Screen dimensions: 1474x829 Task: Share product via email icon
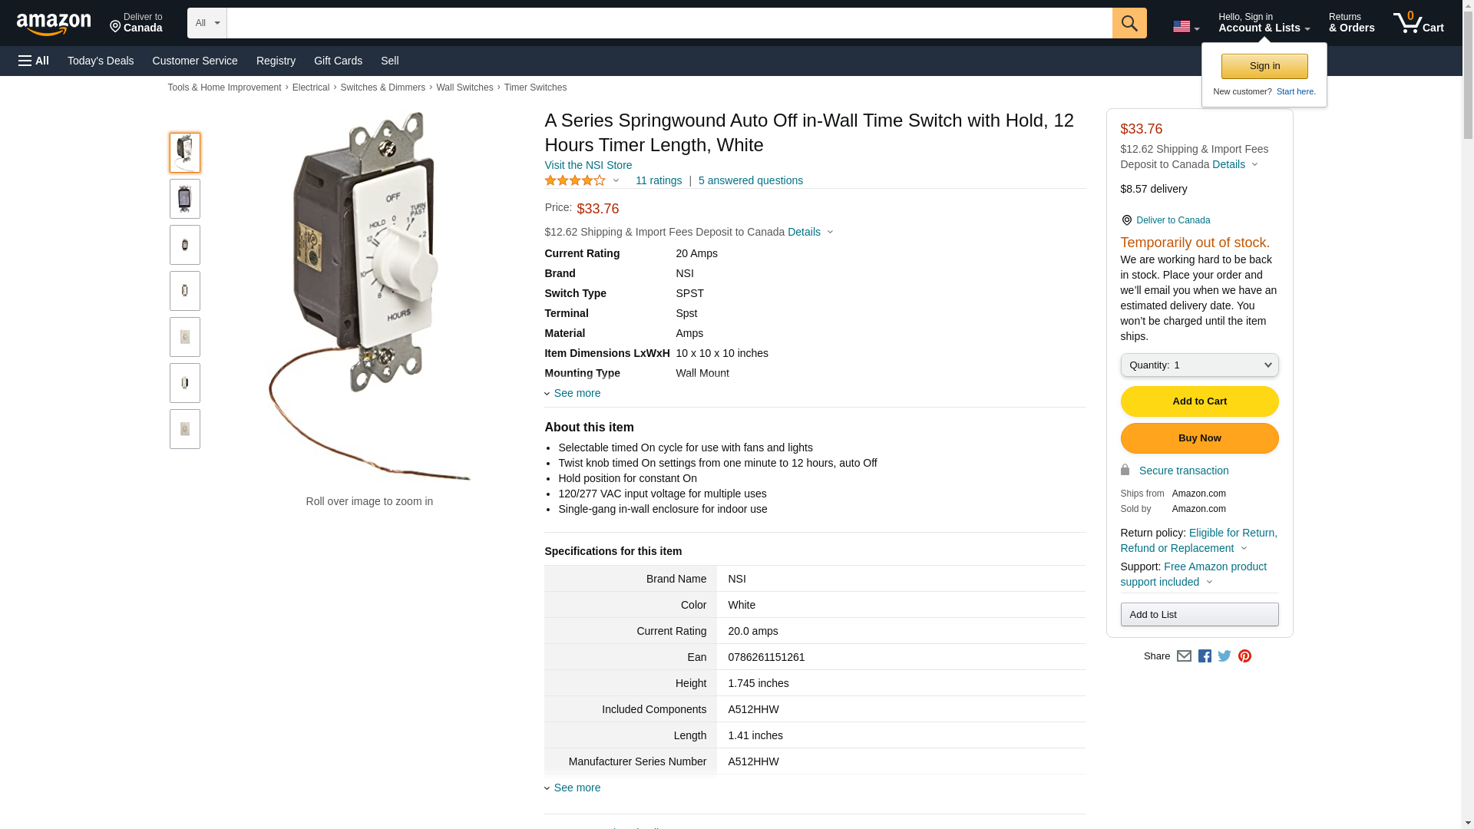click(1184, 656)
